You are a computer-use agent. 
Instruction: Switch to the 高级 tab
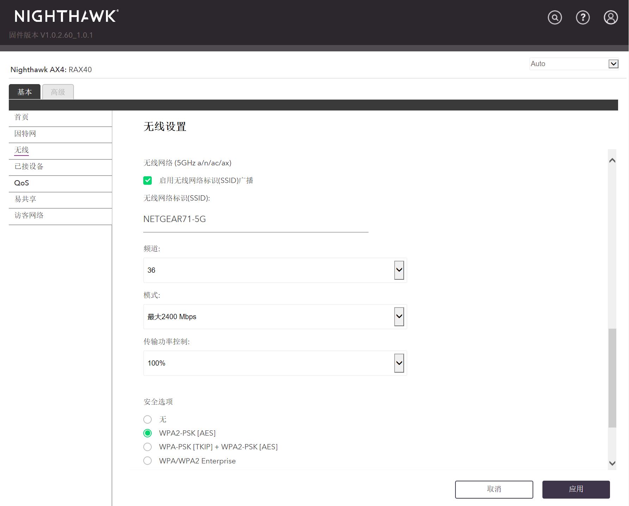click(x=58, y=91)
